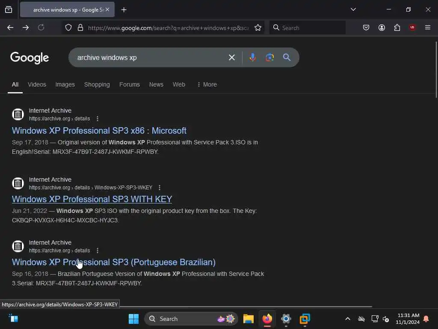Submit search with magnifier icon
Screen dimensions: 438x329
287,57
